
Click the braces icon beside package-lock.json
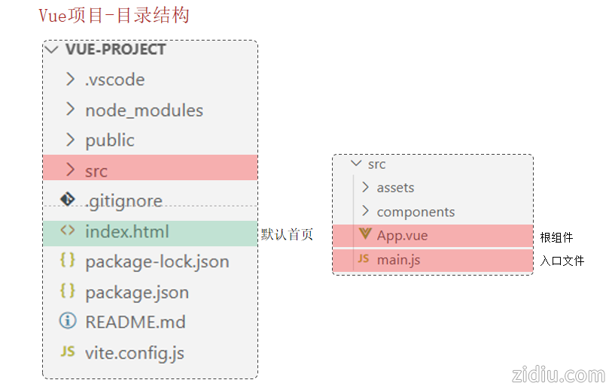pyautogui.click(x=68, y=261)
